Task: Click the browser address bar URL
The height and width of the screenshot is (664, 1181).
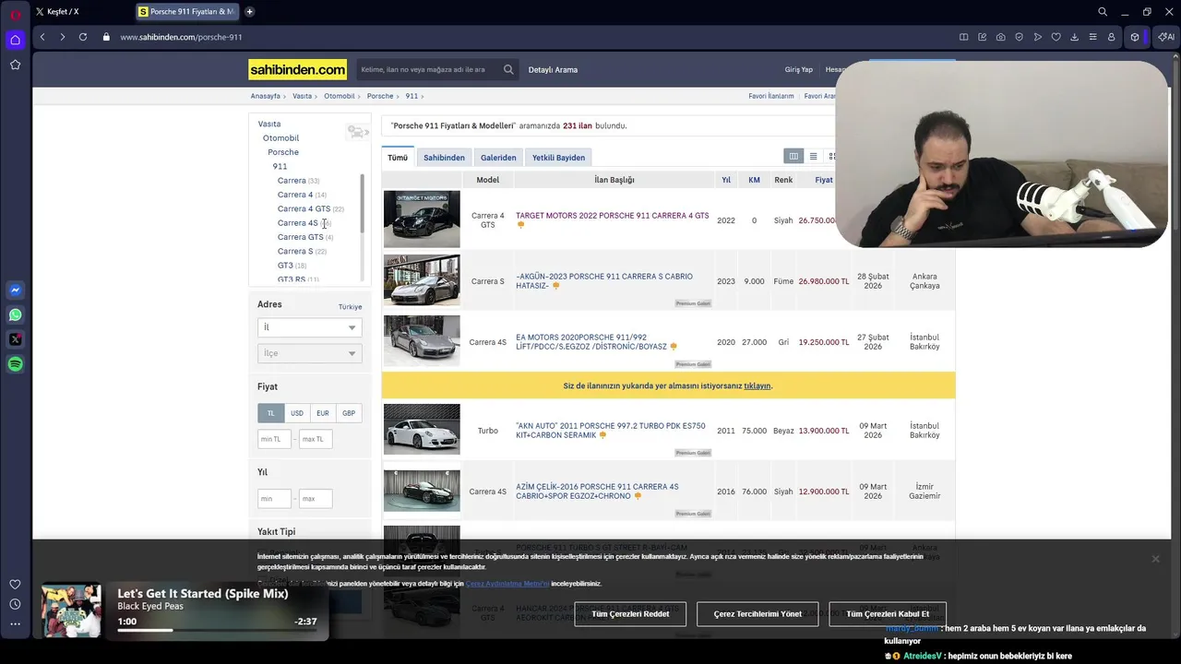Action: 181,37
